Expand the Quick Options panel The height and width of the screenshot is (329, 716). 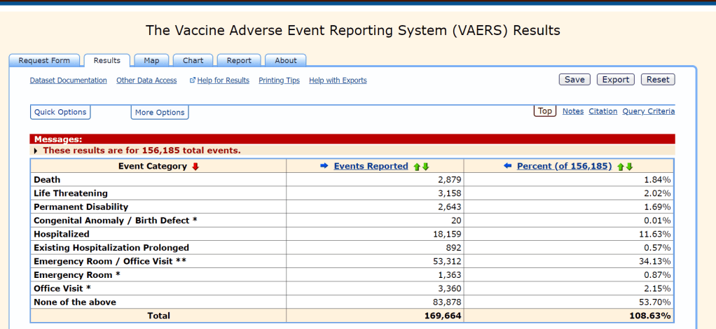click(x=60, y=112)
